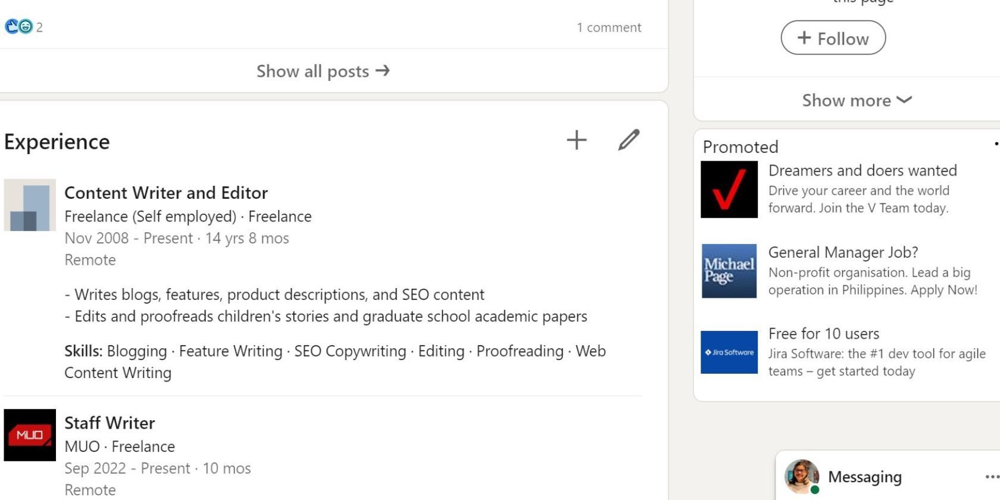Open Messaging options three-dot menu
The width and height of the screenshot is (1000, 500).
tap(990, 477)
